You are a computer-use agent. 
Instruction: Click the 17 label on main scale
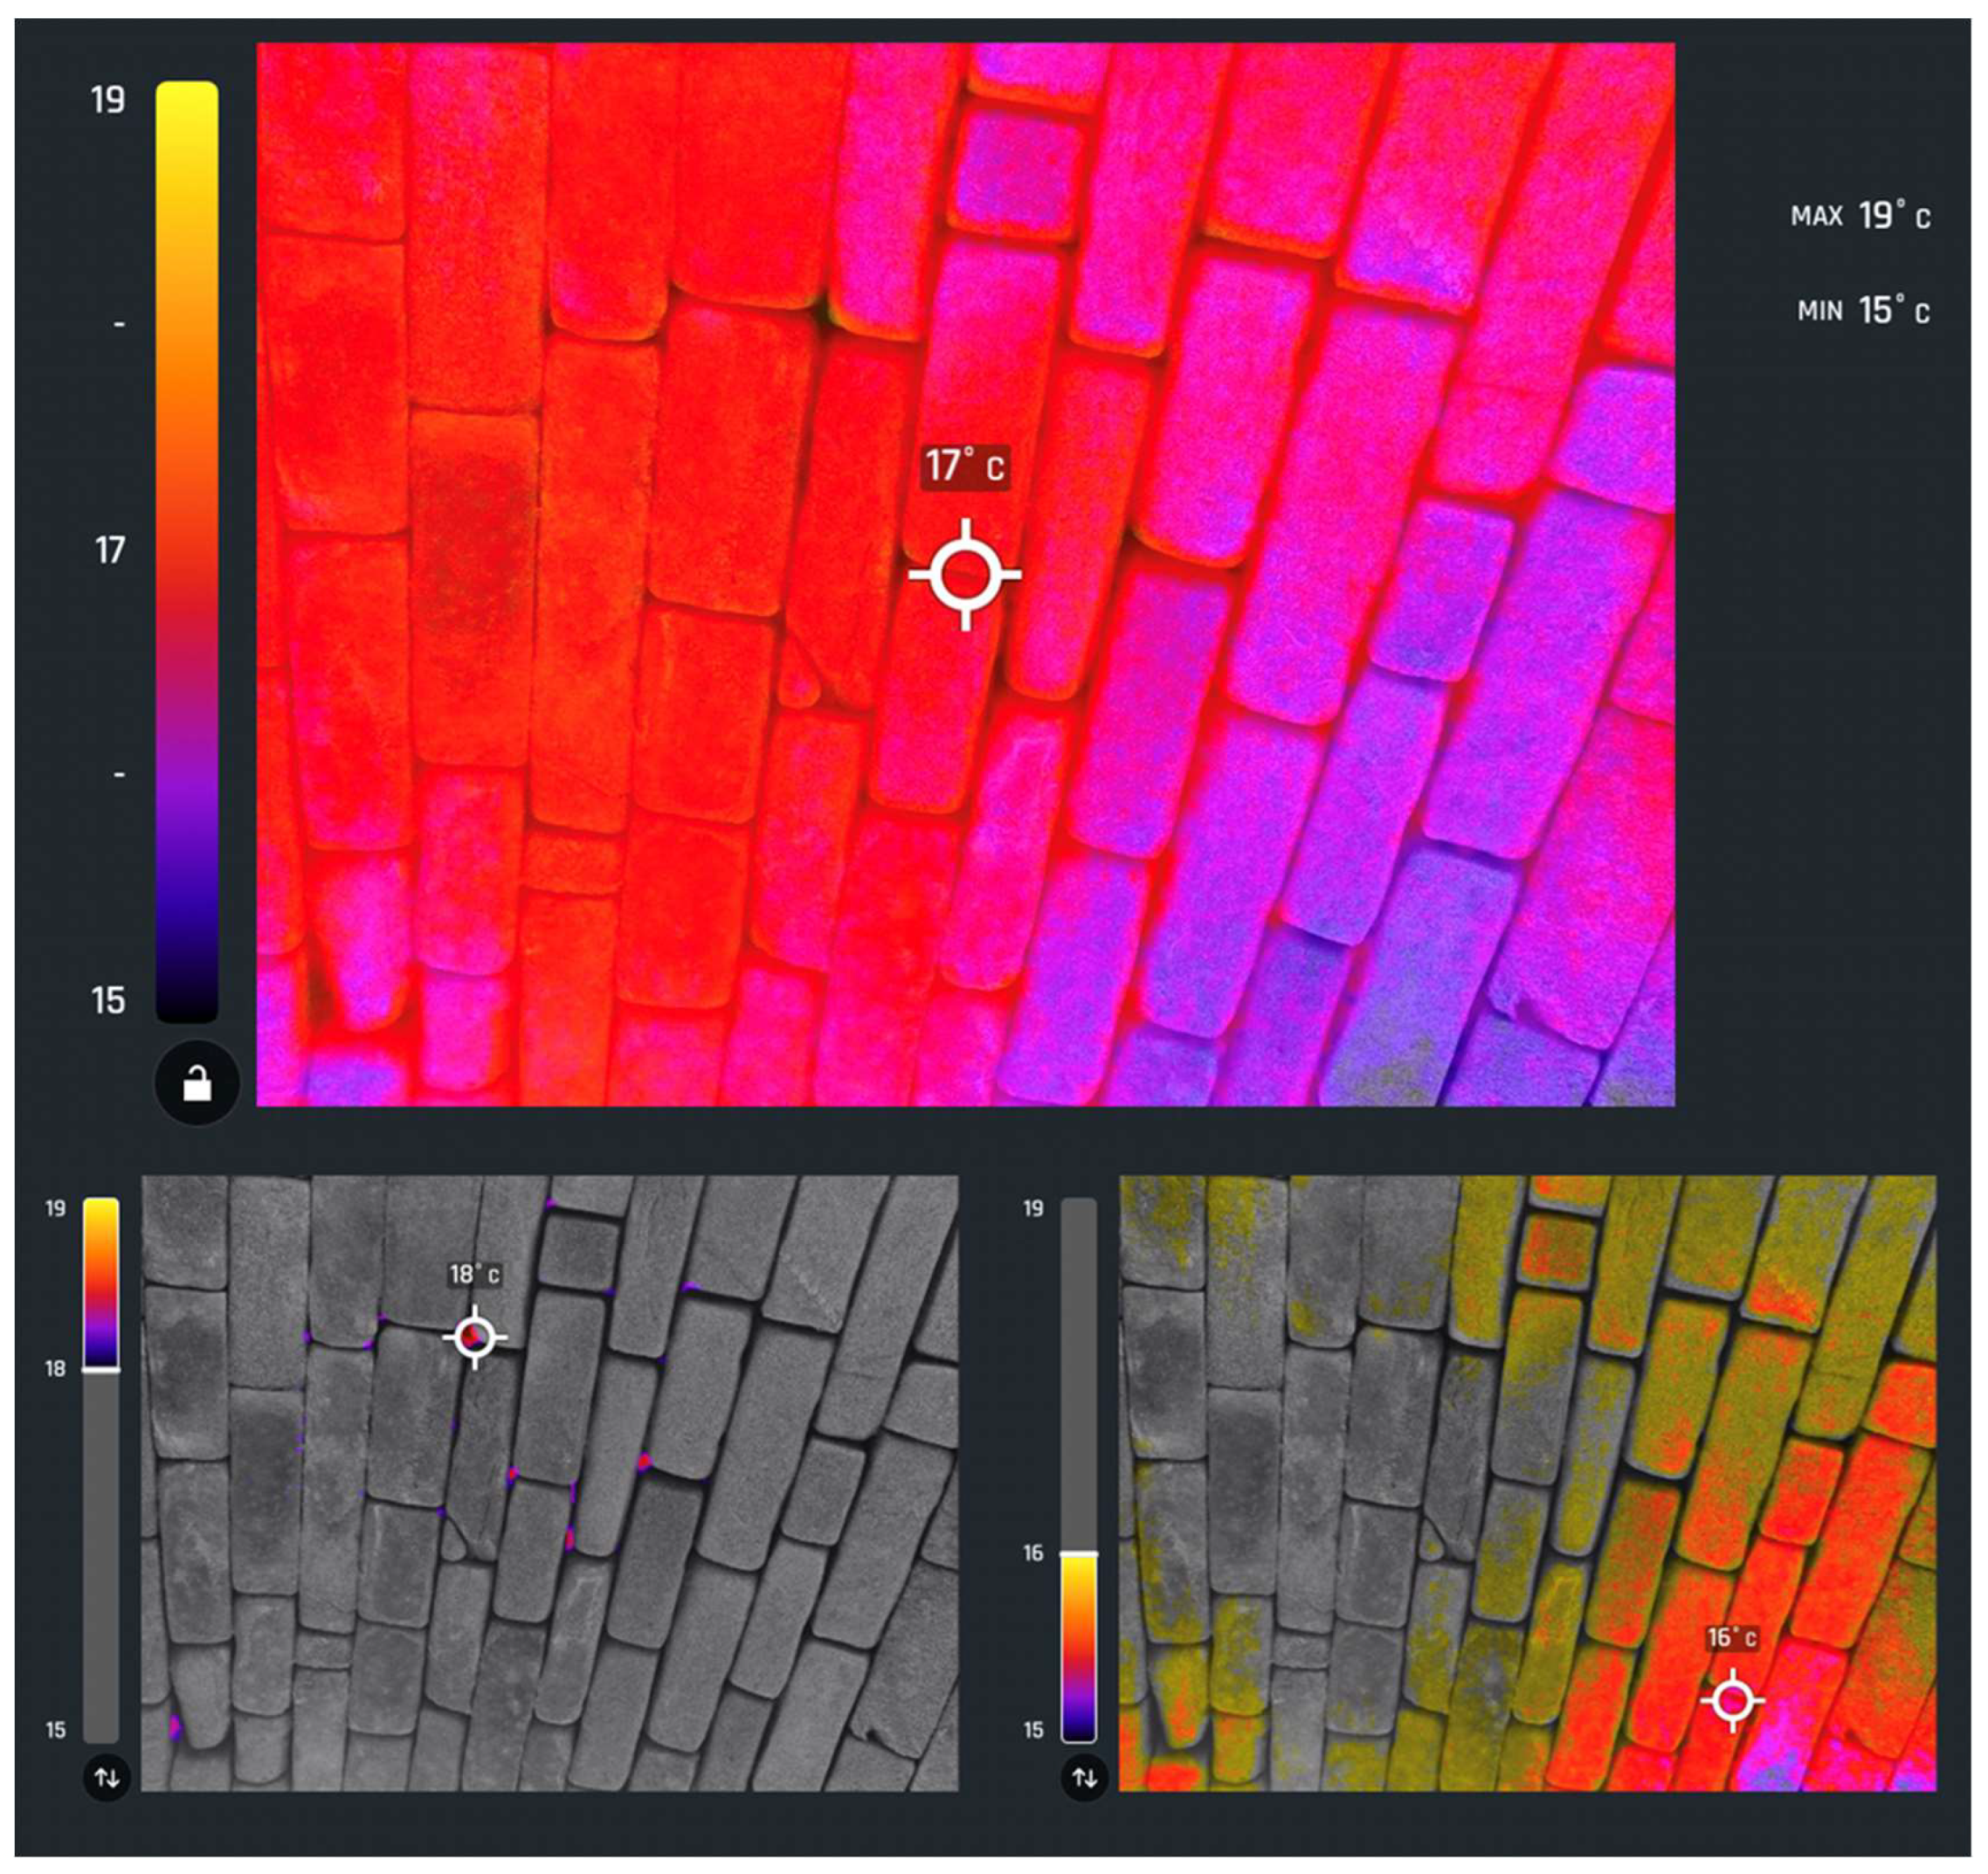[x=110, y=550]
